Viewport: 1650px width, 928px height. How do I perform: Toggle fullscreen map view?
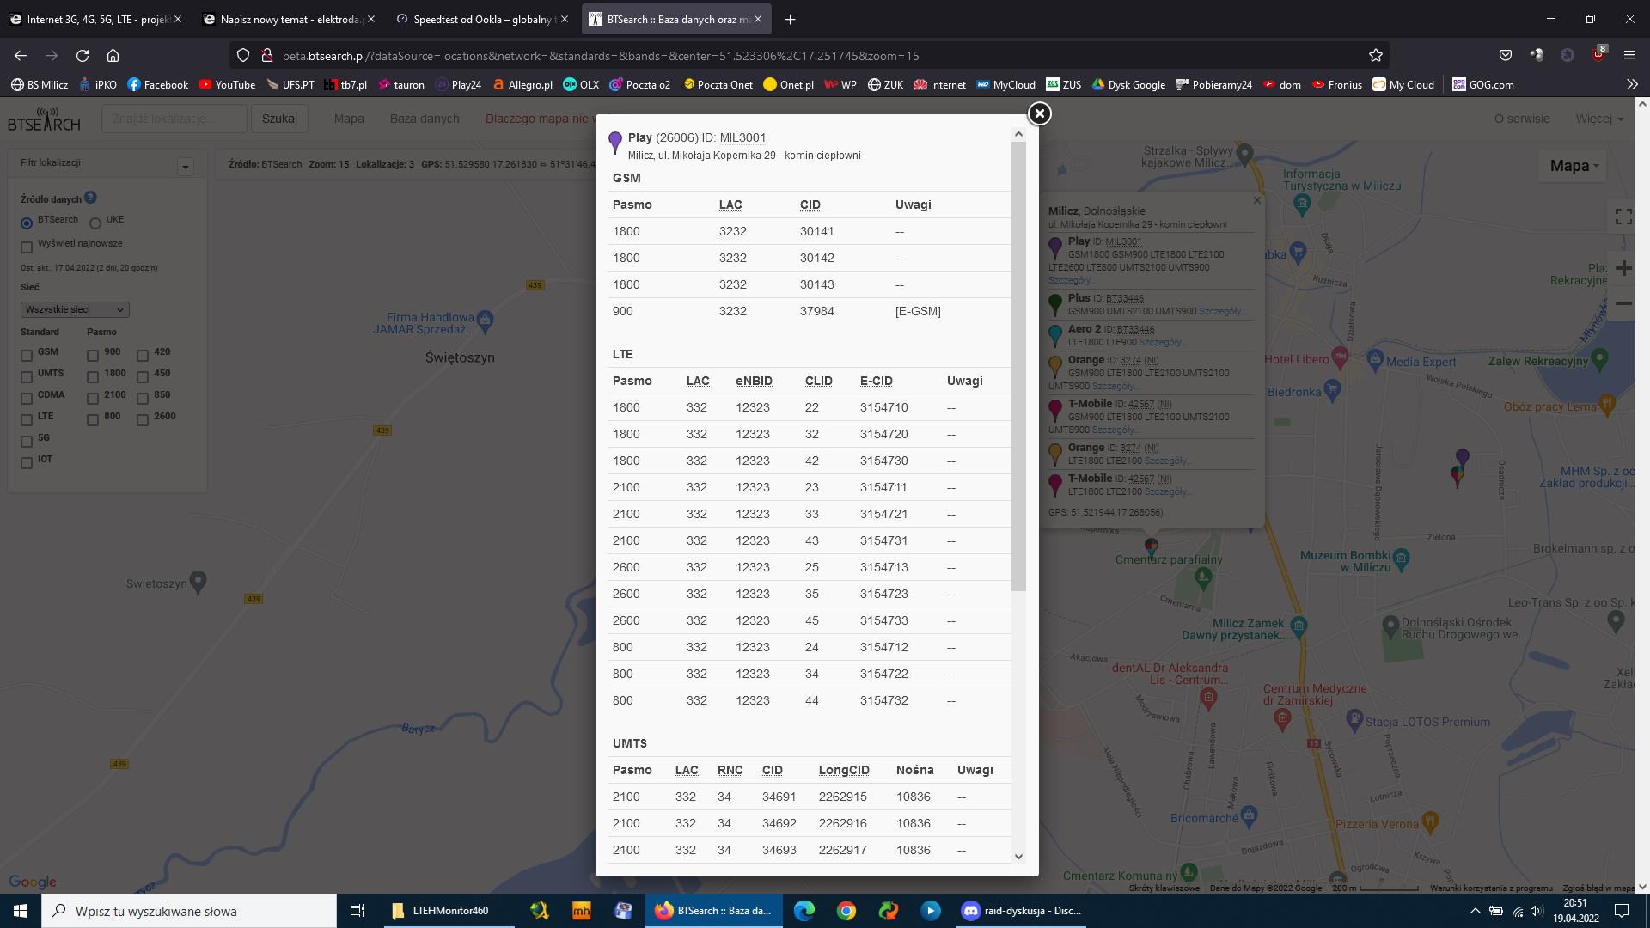[x=1623, y=217]
